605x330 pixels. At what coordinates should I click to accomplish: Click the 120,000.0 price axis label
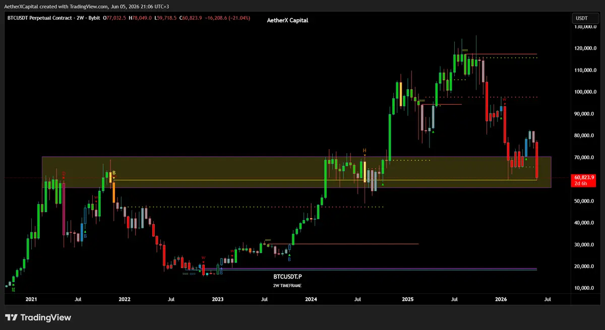585,48
